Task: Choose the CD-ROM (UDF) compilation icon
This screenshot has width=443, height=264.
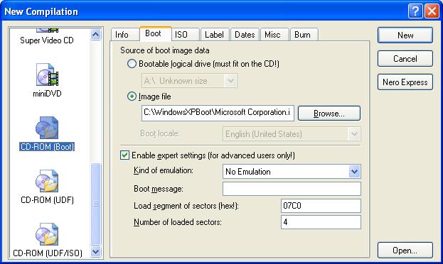Action: click(x=47, y=181)
